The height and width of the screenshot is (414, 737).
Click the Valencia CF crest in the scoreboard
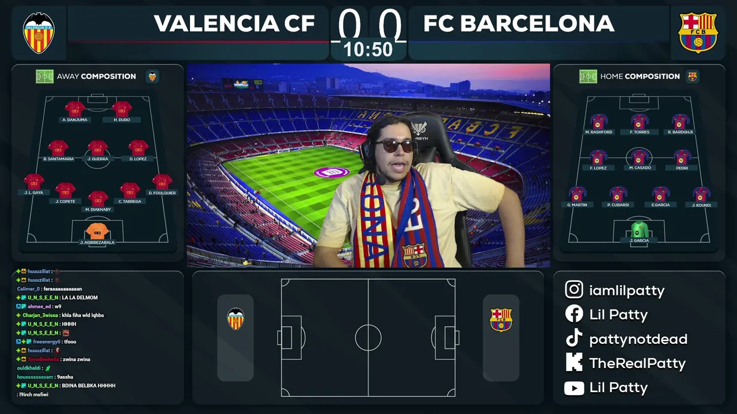[x=39, y=33]
